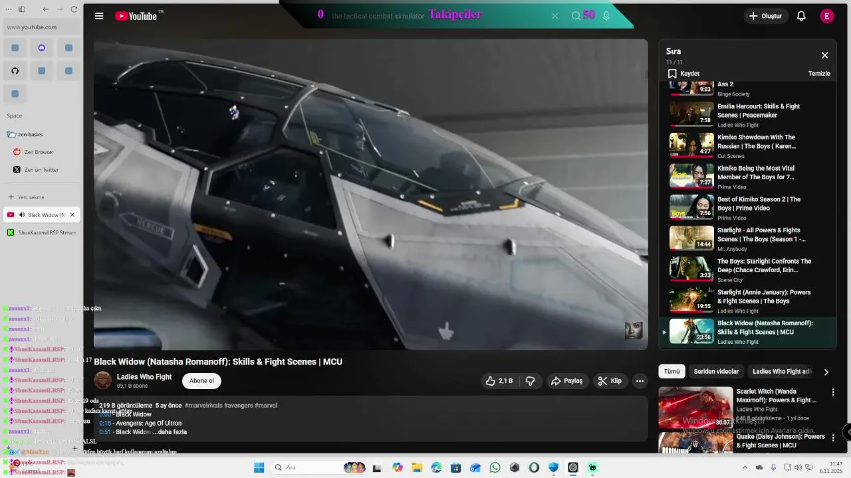Open WhatsApp from the taskbar
Screen dimensions: 851x478
pos(495,467)
